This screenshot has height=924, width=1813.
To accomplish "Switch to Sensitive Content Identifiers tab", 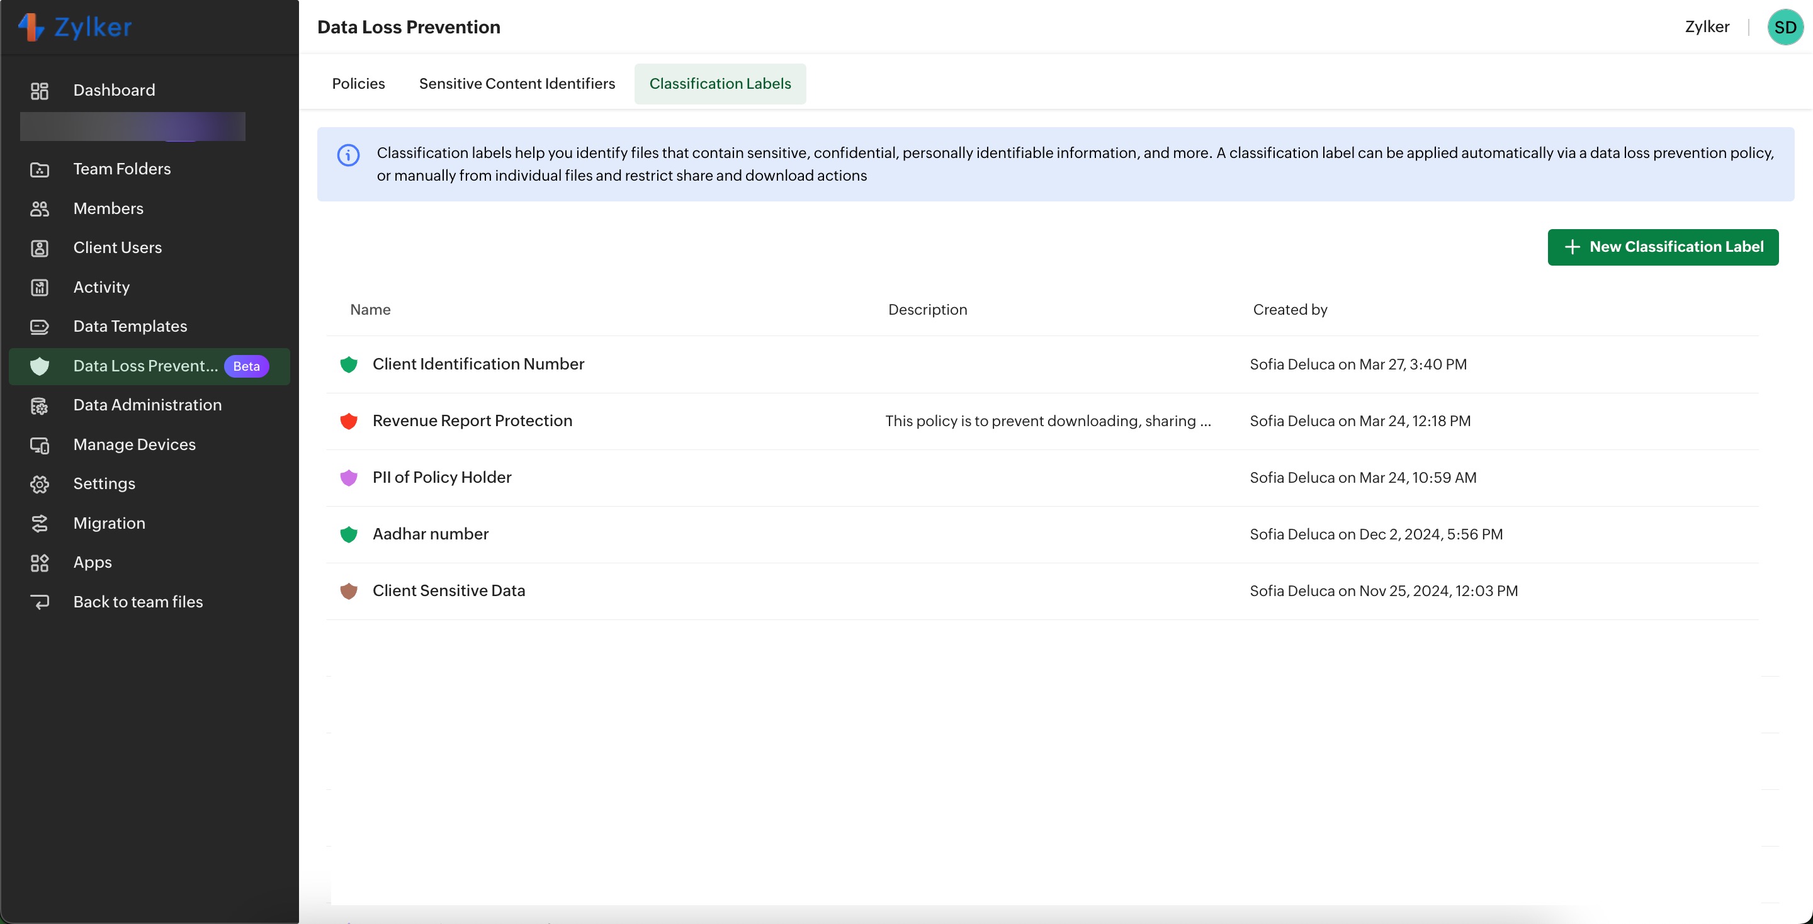I will (x=517, y=84).
